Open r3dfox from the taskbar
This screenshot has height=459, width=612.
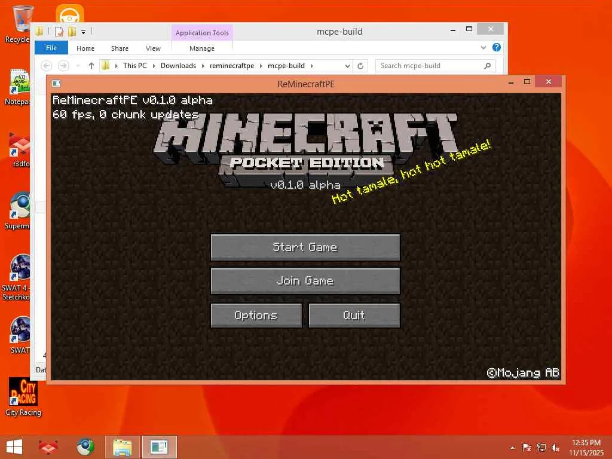pos(48,447)
